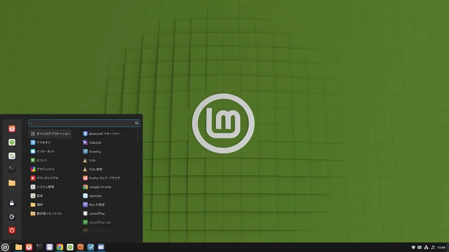
Task: Open the keyboard input tray icon
Action: point(419,247)
